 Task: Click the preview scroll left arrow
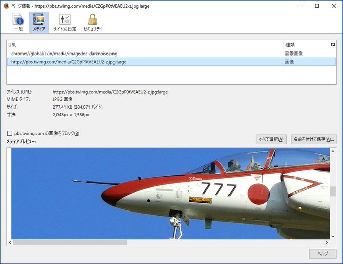tap(10, 242)
